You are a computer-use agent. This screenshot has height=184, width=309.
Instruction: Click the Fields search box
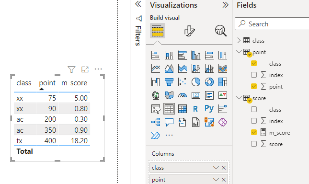point(272,24)
